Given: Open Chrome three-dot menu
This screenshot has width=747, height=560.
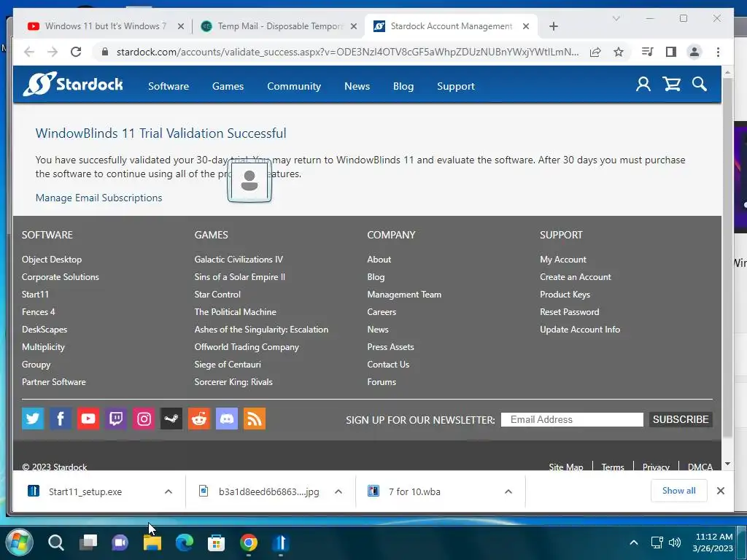Looking at the screenshot, I should [x=718, y=52].
